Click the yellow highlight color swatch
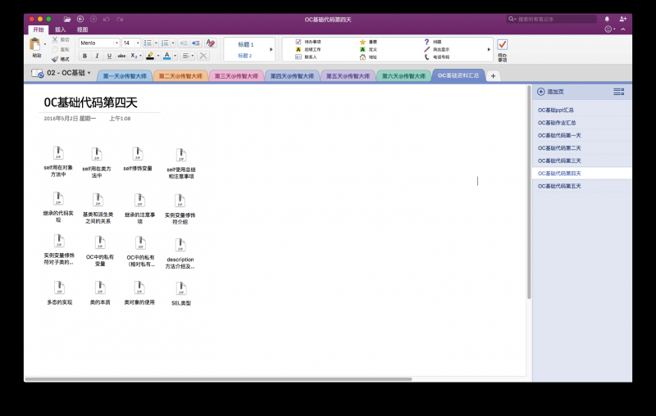656x416 pixels. (149, 56)
